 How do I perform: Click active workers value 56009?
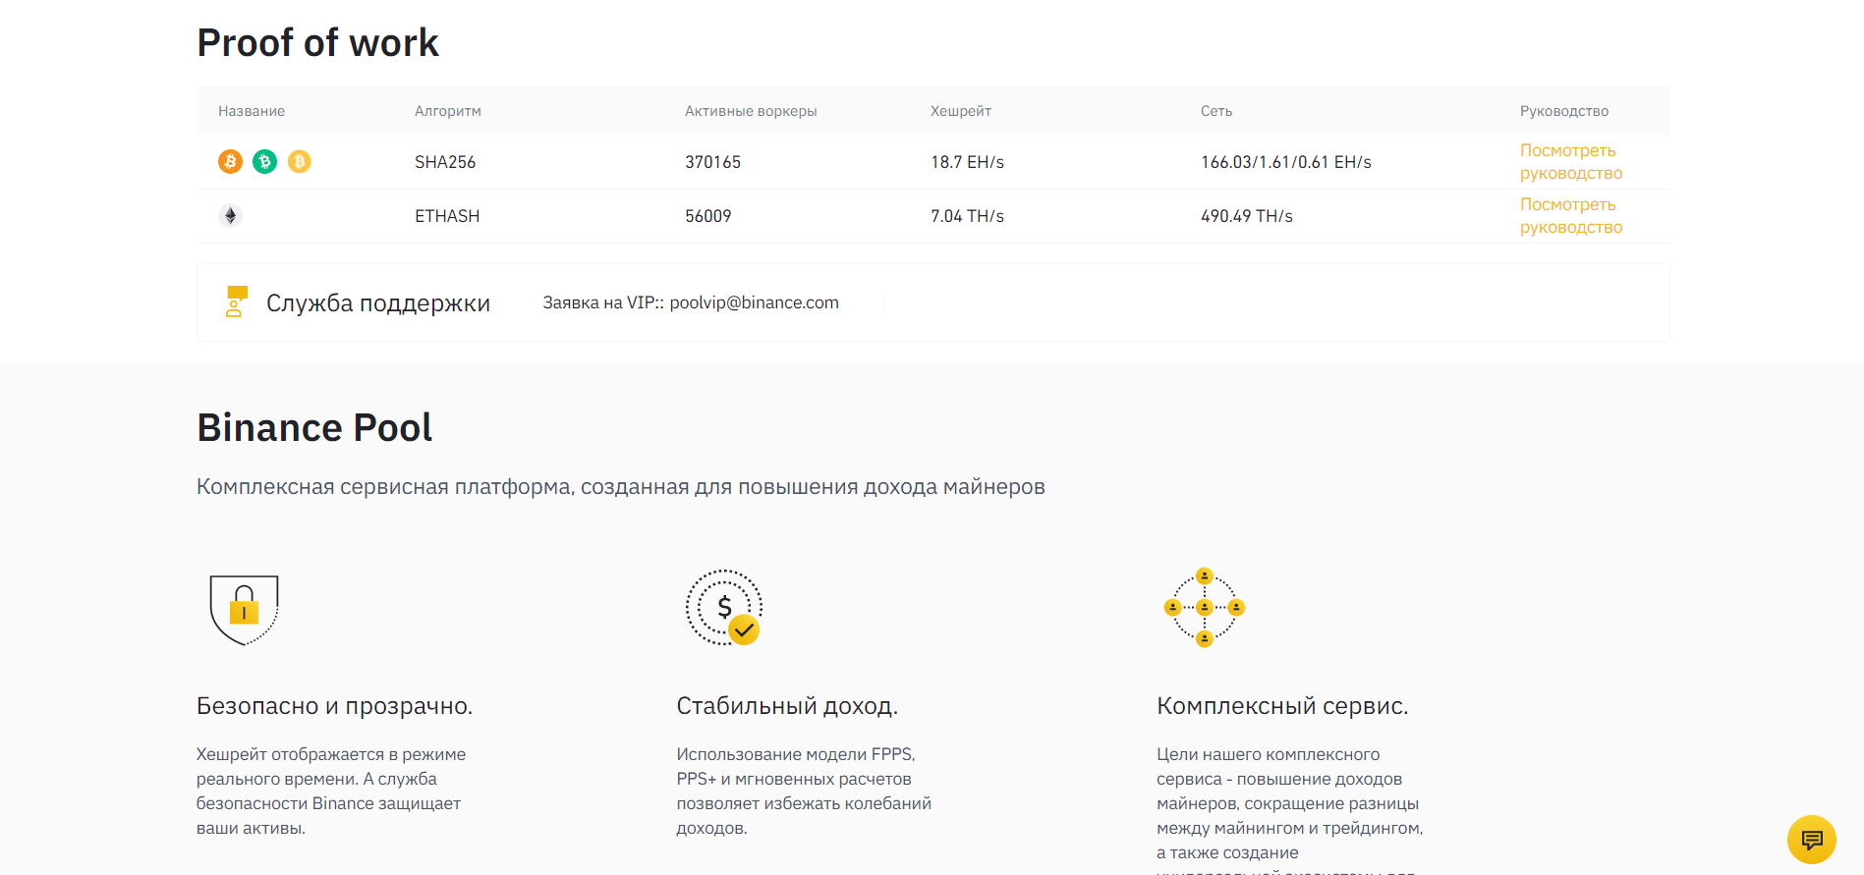pos(708,216)
